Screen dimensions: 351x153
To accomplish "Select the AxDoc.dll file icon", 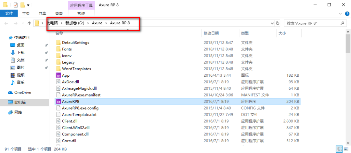I will tap(58, 82).
